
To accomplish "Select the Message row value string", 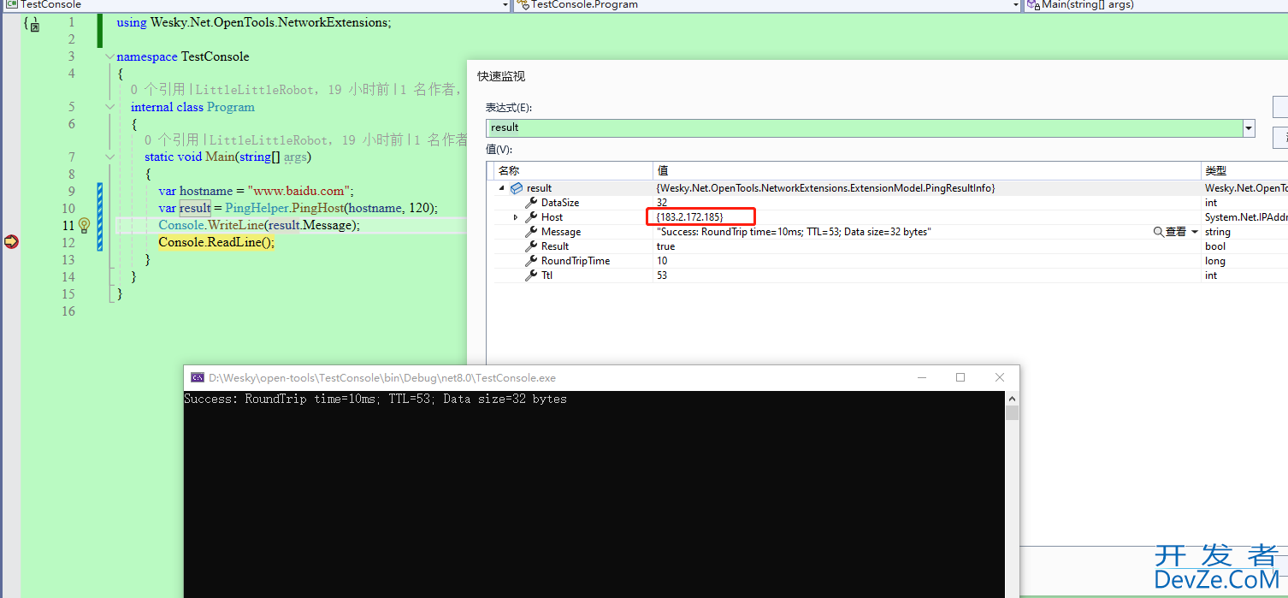I will (794, 232).
